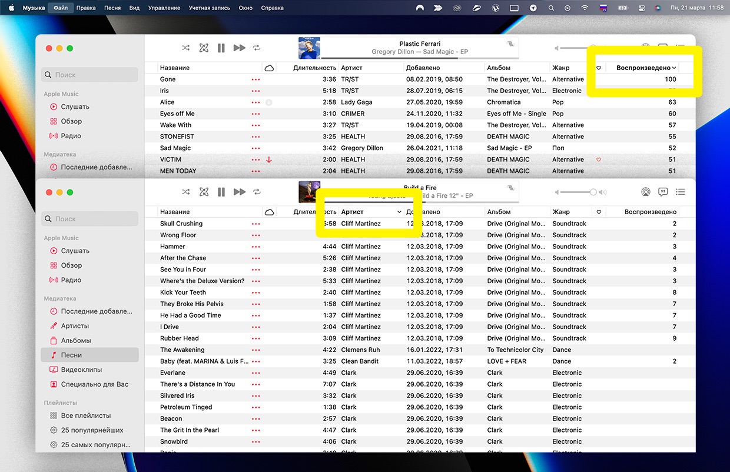Select the song row Sad Magic
The image size is (730, 472).
pos(420,148)
